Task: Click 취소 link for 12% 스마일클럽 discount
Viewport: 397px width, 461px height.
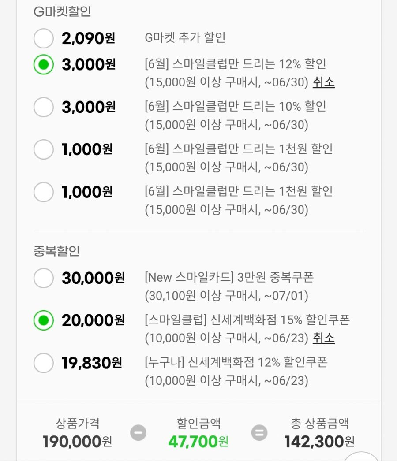Action: point(324,82)
